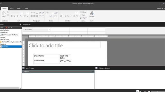This screenshot has width=165, height=92.
Task: Select DataSet1 in the Datasets list
Action: pos(5,47)
